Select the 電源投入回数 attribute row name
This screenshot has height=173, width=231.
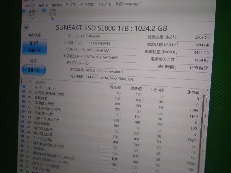pyautogui.click(x=44, y=104)
